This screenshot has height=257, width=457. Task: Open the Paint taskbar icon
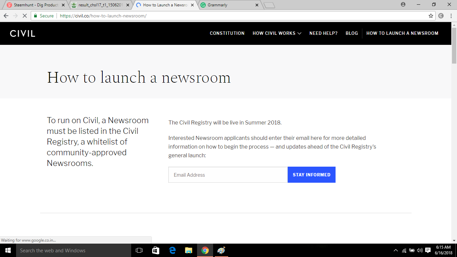221,250
